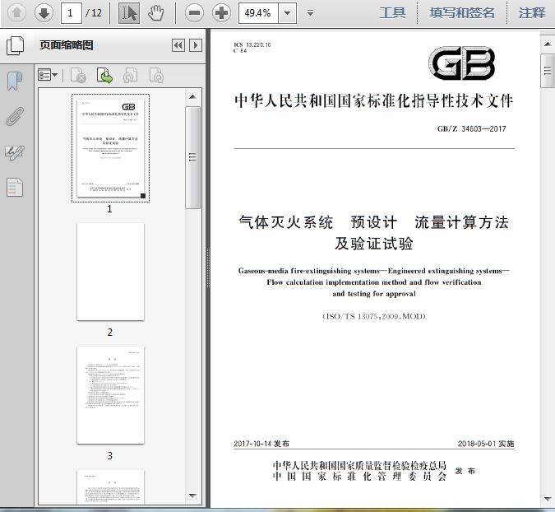
Task: Click the rotate pages counterclockwise icon
Action: pyautogui.click(x=130, y=76)
